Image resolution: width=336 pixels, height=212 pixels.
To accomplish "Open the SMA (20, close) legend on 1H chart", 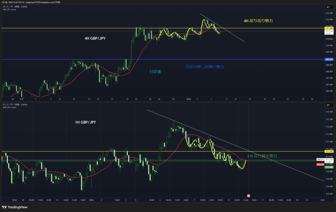I will 9,107.
